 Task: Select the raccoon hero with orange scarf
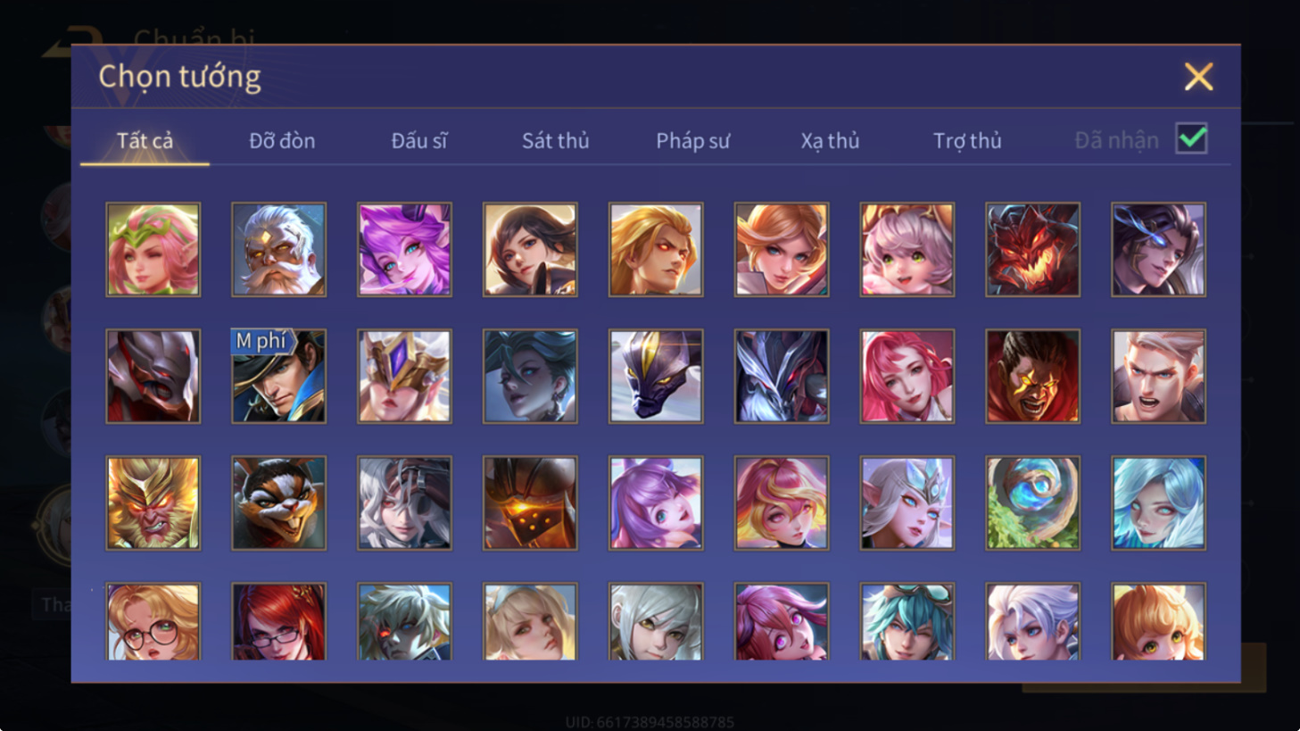point(279,503)
